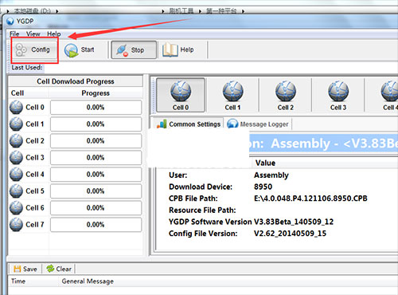Screen dimensions: 398x295
Task: Click the Cell 5 progress bar
Action: coord(96,191)
